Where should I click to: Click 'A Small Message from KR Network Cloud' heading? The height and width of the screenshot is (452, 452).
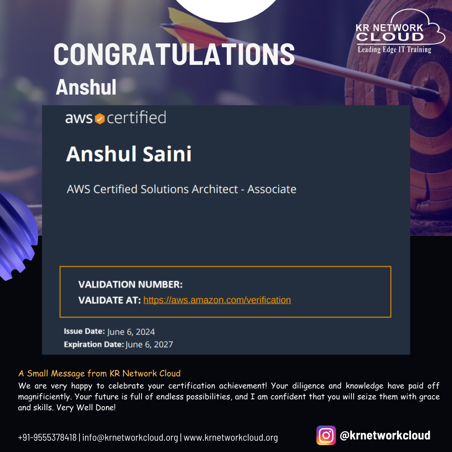click(x=99, y=373)
